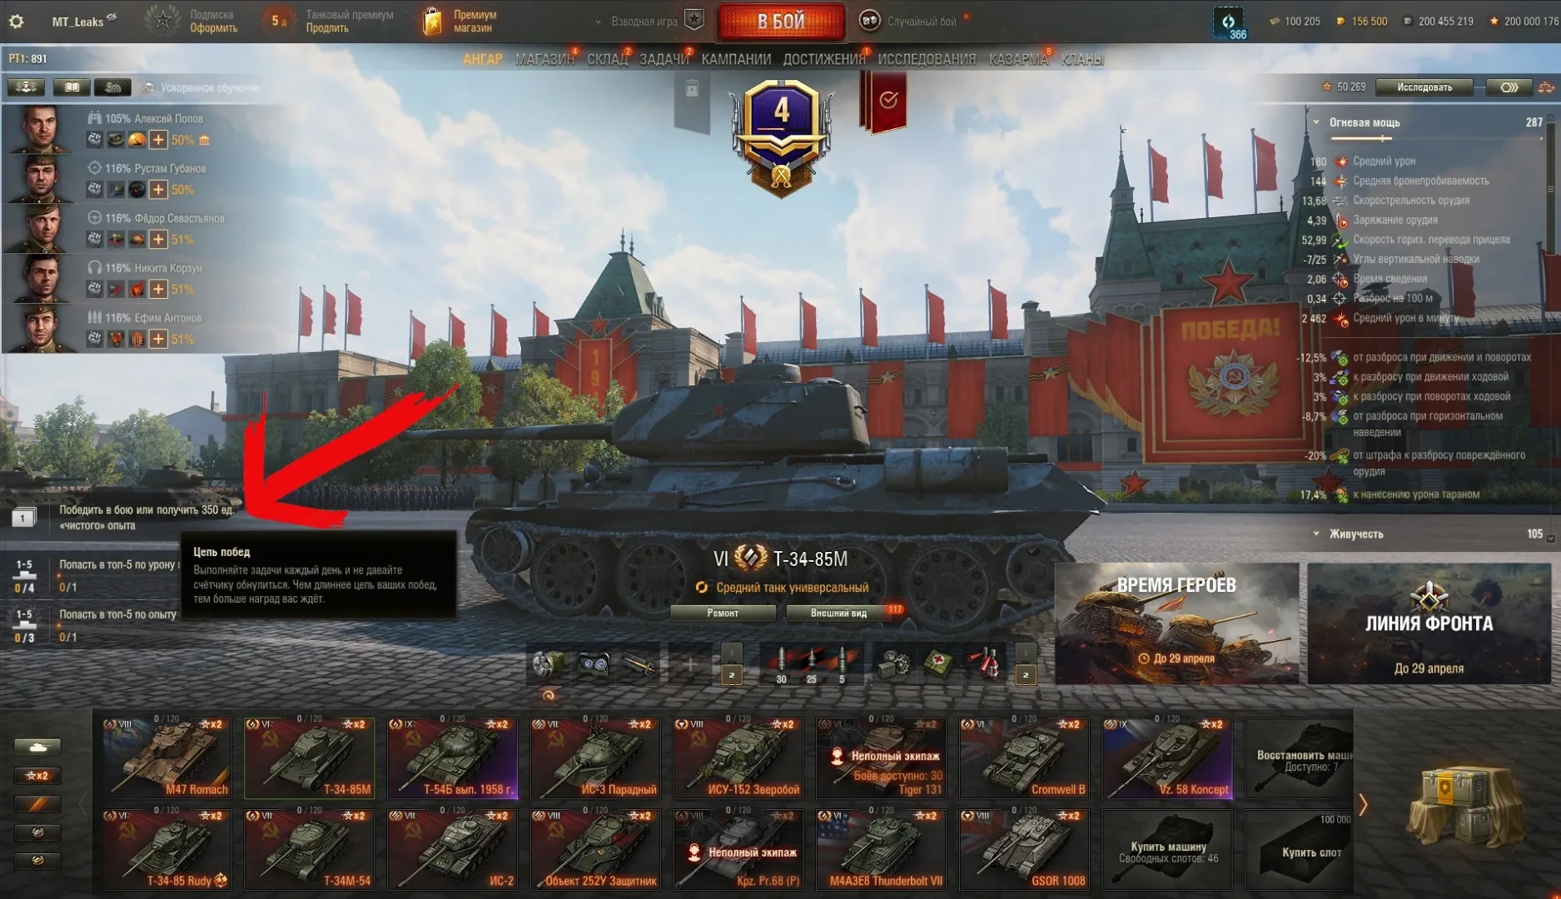Click the В БОЙ battle button

781,22
